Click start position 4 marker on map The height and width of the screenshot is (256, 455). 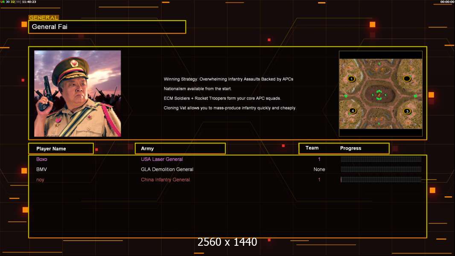[352, 111]
